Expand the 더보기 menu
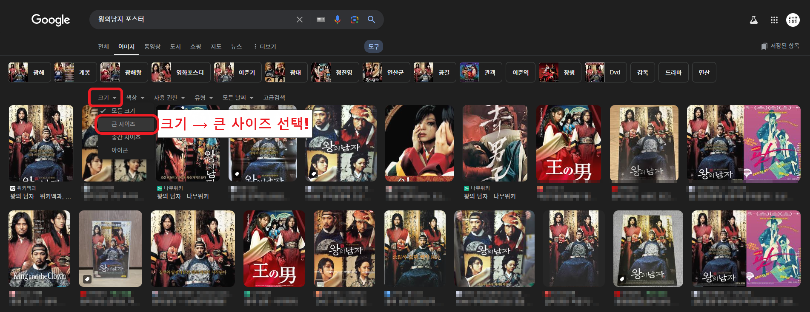Screen dimensions: 810x312 coord(265,46)
